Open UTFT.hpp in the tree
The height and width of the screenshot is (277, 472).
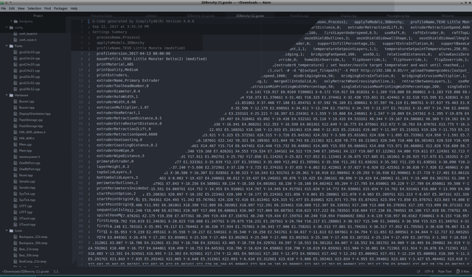(x=25, y=212)
